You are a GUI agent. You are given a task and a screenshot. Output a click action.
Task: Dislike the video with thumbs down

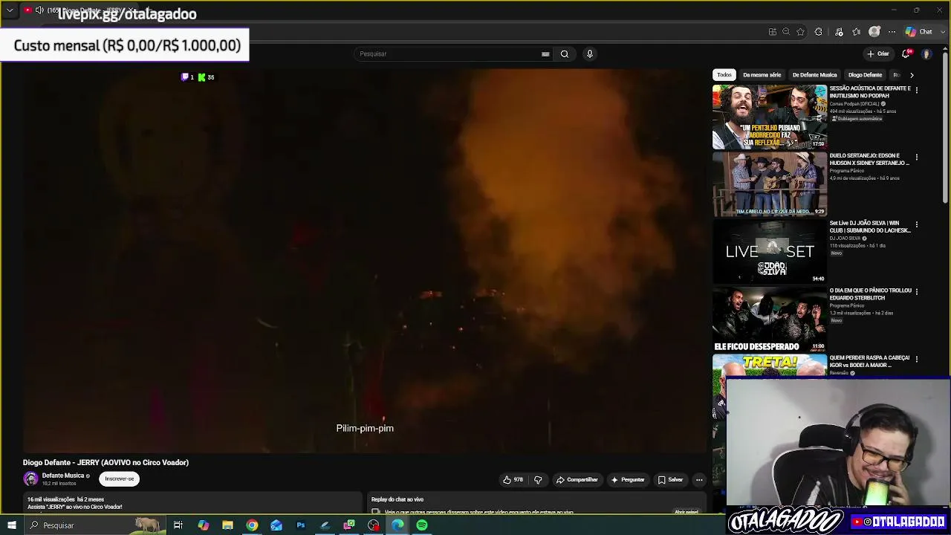[538, 480]
